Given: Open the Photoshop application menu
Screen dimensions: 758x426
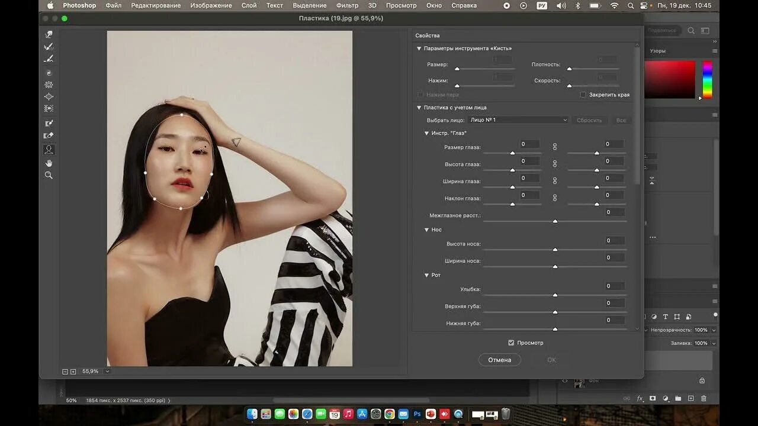Looking at the screenshot, I should tap(79, 5).
